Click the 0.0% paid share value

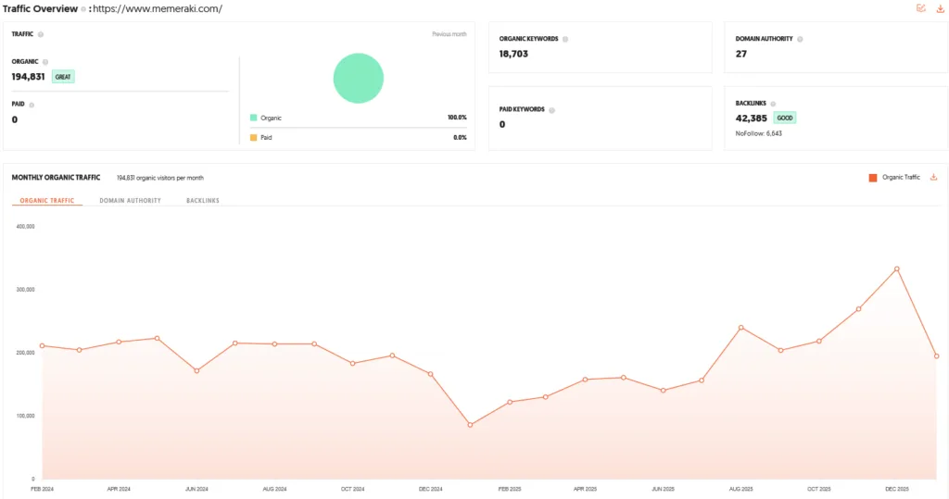coord(460,138)
